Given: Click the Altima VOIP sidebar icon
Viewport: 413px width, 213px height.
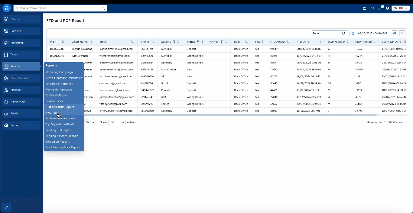Looking at the screenshot, I should coord(6,102).
